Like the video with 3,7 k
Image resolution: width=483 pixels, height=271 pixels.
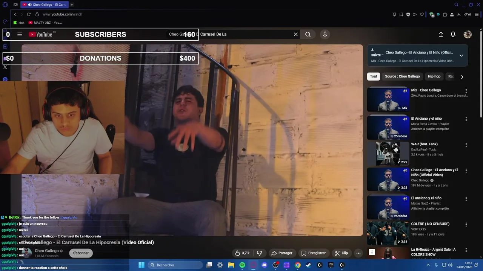point(242,253)
